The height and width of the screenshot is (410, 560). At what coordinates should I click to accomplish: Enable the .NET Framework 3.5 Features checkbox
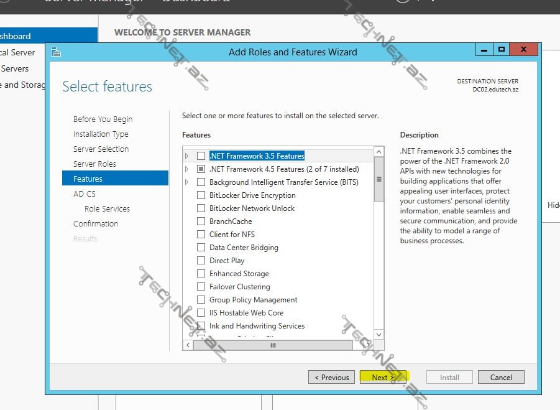[201, 156]
